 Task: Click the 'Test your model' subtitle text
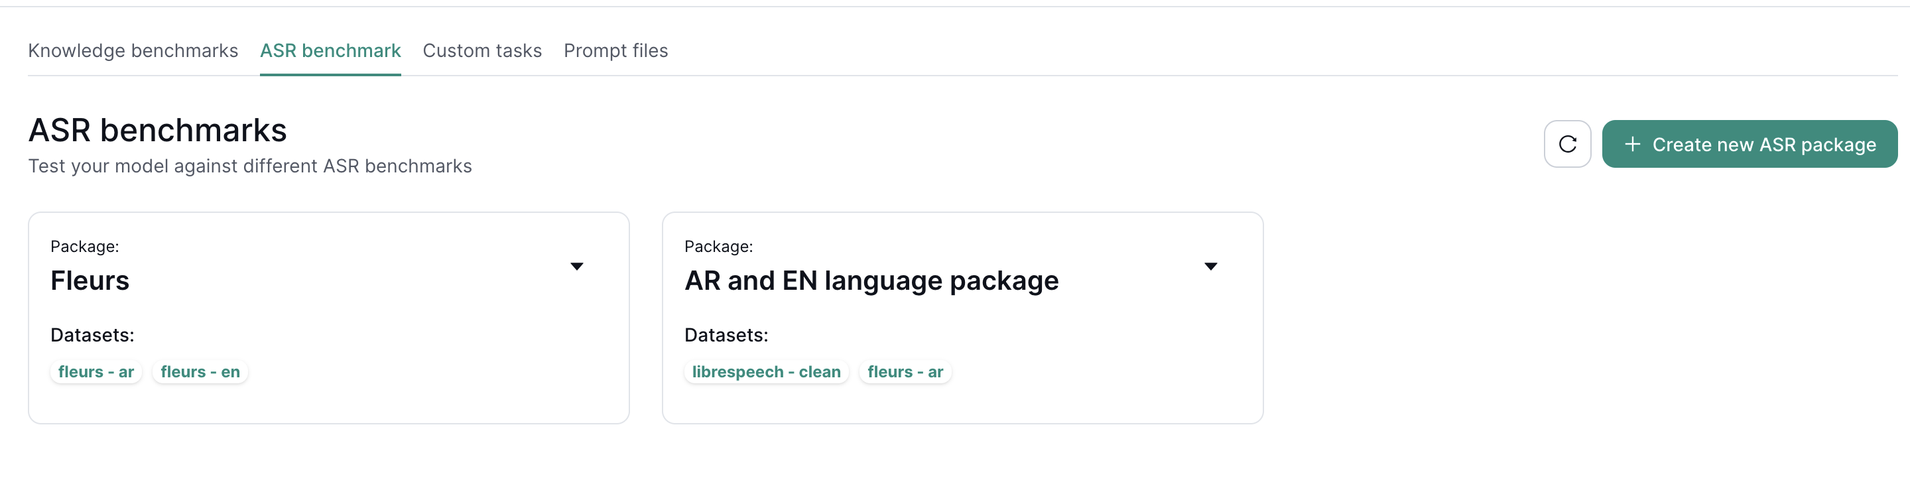pos(250,166)
